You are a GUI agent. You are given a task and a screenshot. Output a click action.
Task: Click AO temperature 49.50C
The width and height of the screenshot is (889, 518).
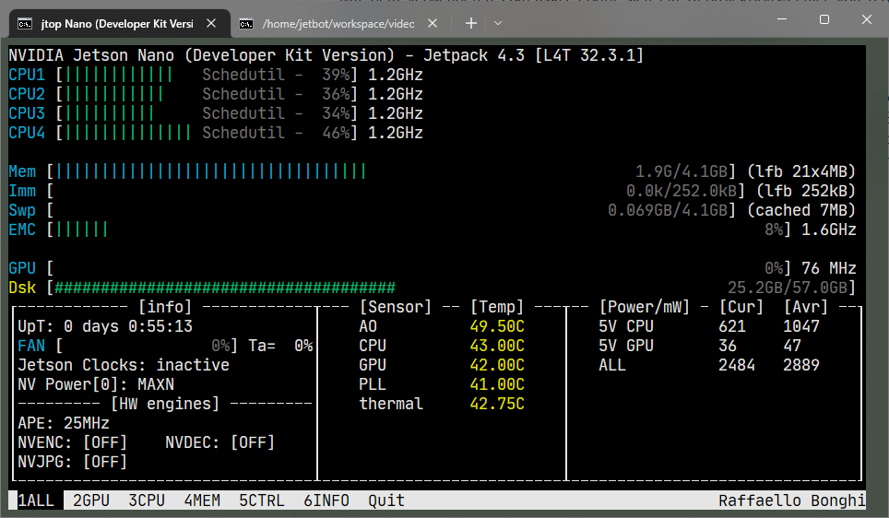[x=497, y=326]
